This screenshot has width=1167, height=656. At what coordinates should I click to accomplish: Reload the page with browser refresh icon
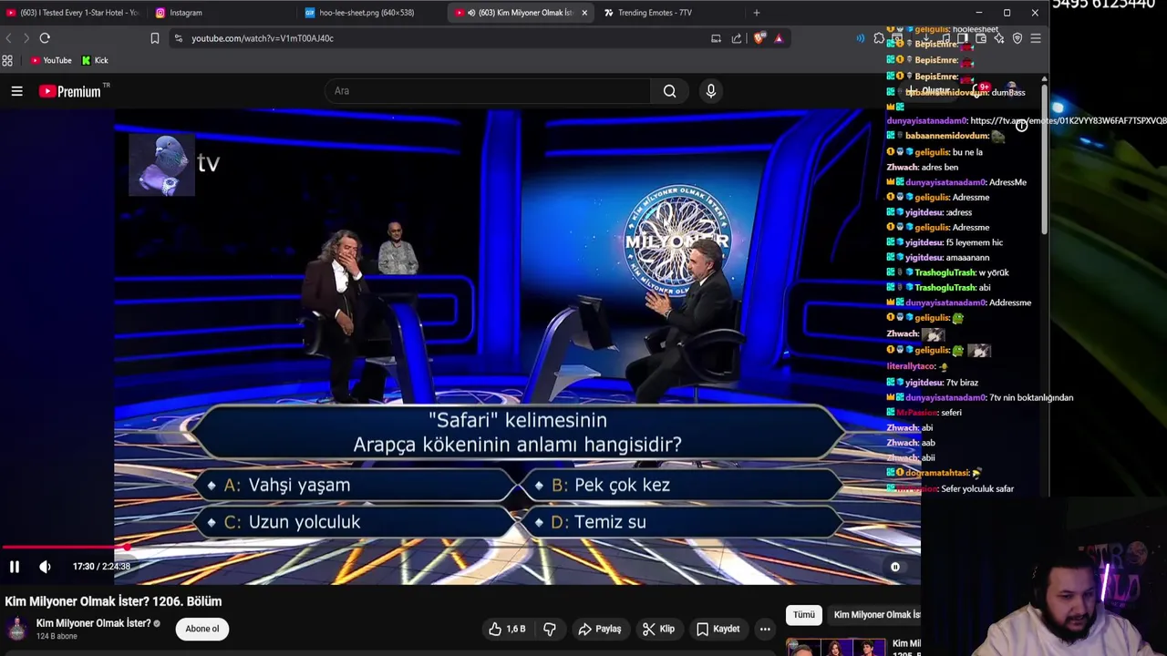[45, 38]
